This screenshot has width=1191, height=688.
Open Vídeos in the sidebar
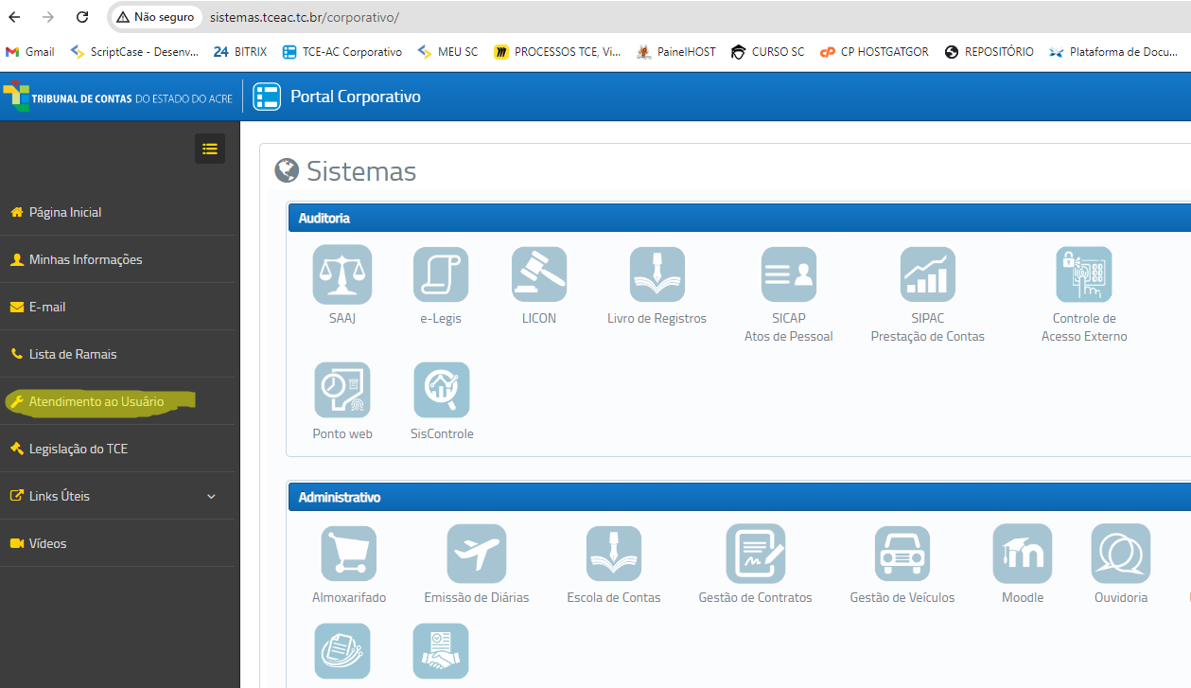(x=117, y=543)
